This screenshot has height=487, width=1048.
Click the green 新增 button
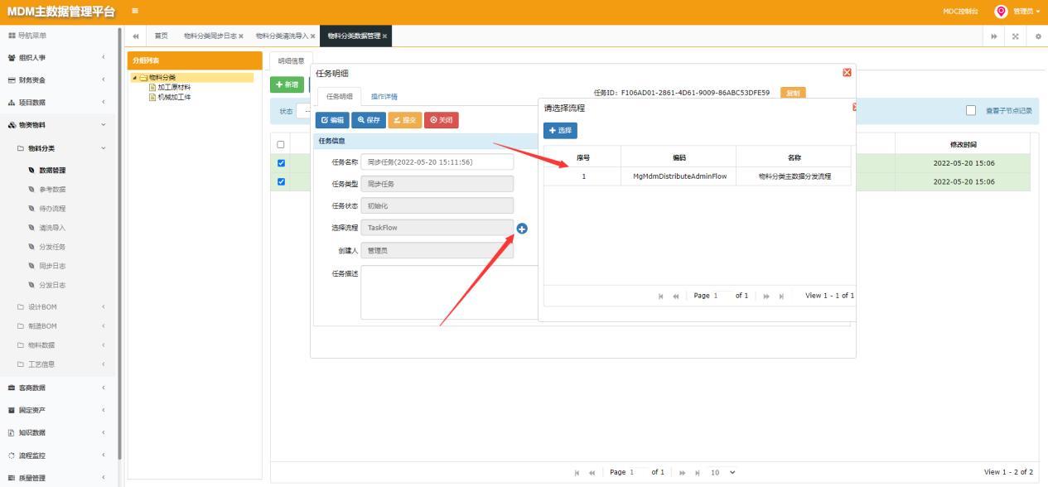287,84
